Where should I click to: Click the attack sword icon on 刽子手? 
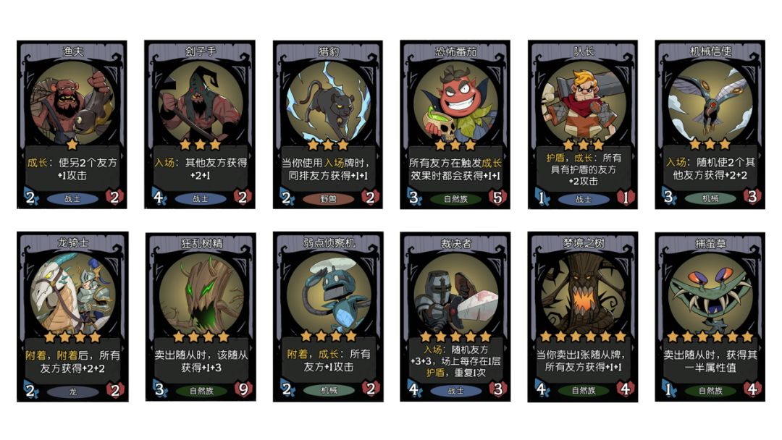[x=159, y=198]
